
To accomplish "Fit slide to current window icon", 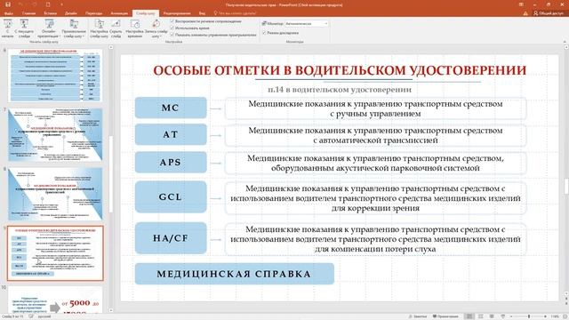I will 565,316.
